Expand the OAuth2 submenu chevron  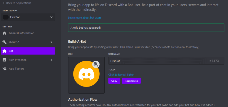point(51,42)
